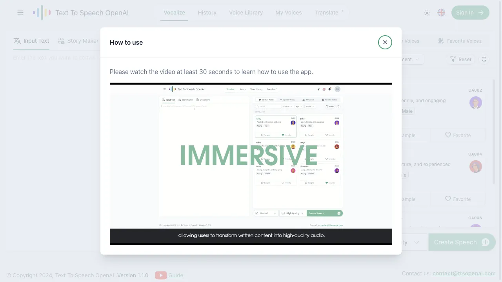Open the YouTube Guide icon
Viewport: 502px width, 282px height.
pos(161,275)
